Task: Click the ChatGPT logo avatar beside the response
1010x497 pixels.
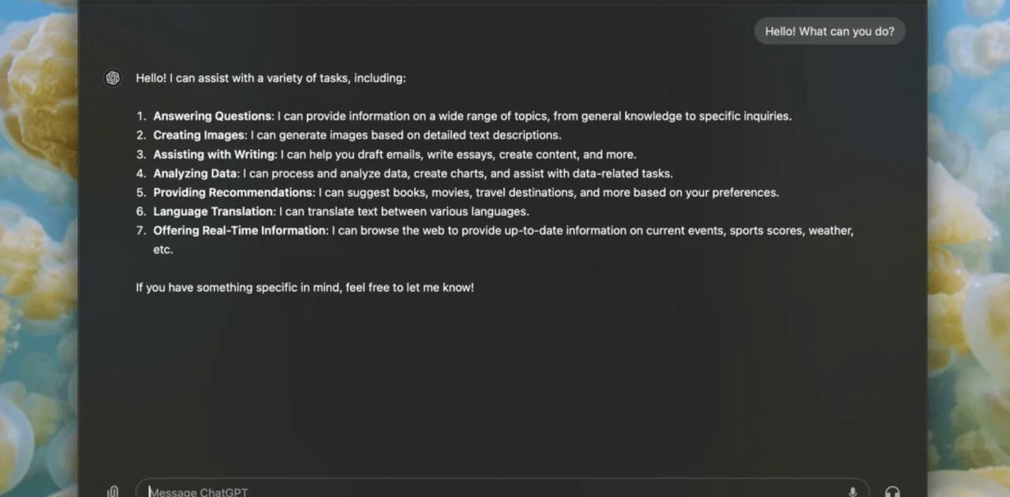Action: tap(113, 78)
